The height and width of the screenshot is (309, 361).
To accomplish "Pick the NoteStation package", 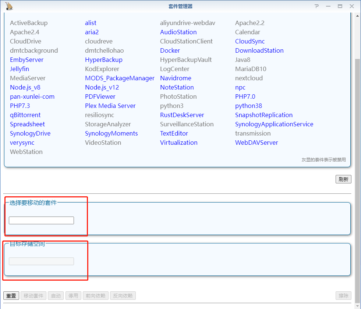I will (x=177, y=87).
